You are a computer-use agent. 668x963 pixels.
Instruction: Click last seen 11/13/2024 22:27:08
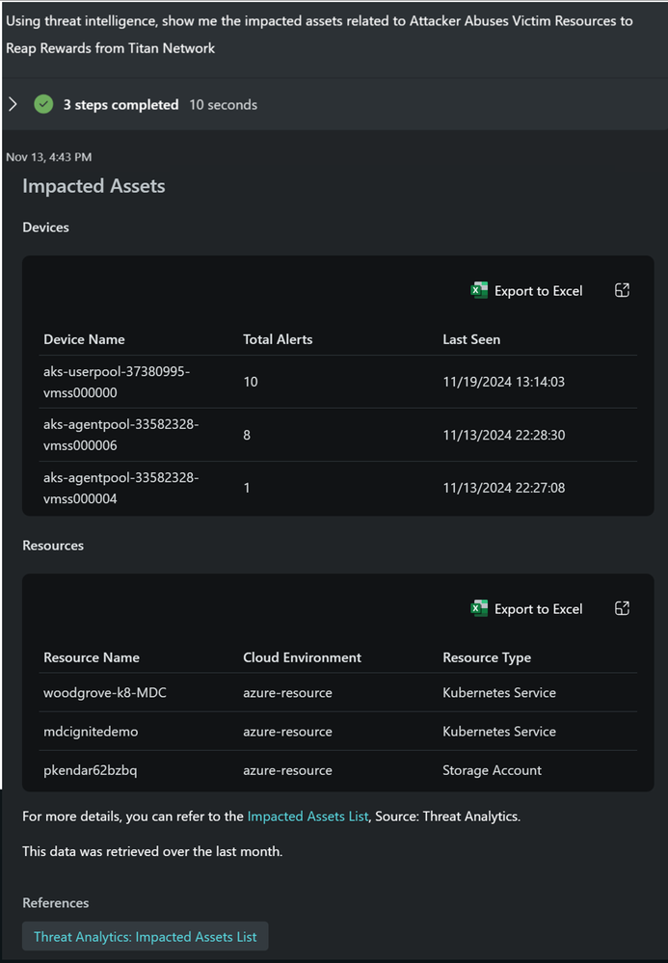503,488
